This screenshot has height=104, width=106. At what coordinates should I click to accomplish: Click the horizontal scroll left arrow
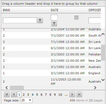(x=7, y=88)
